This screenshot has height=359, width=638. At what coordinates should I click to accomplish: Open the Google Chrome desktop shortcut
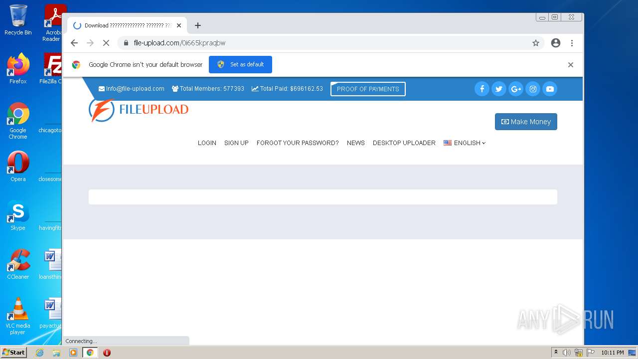(18, 121)
